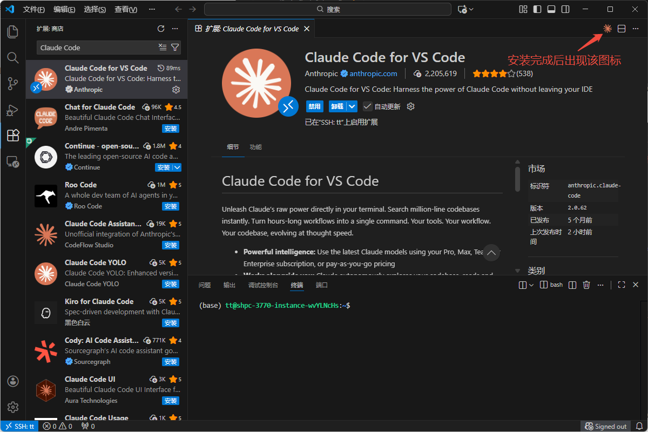Switch to the 输出 panel tab
The height and width of the screenshot is (432, 648).
230,285
